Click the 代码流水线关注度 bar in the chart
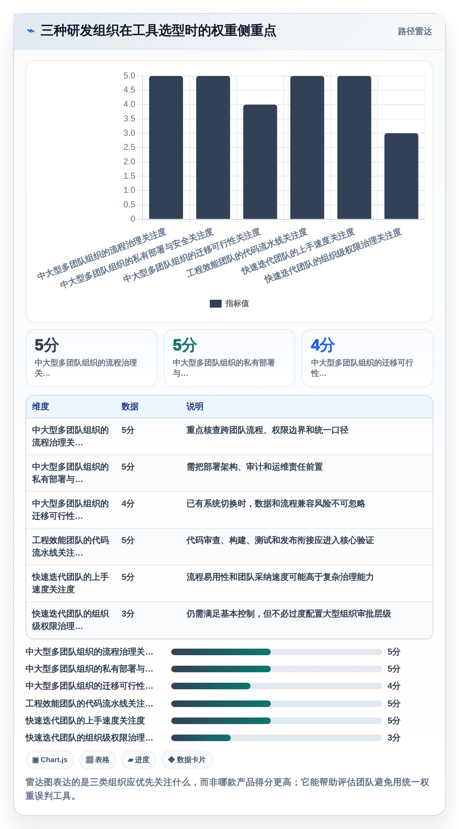Viewport: 459px width, 829px height. click(x=307, y=148)
